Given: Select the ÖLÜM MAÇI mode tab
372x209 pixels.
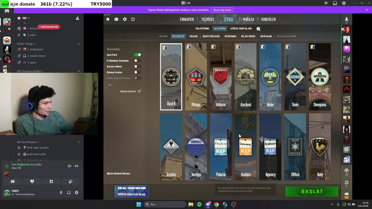Looking at the screenshot, I should [x=230, y=36].
